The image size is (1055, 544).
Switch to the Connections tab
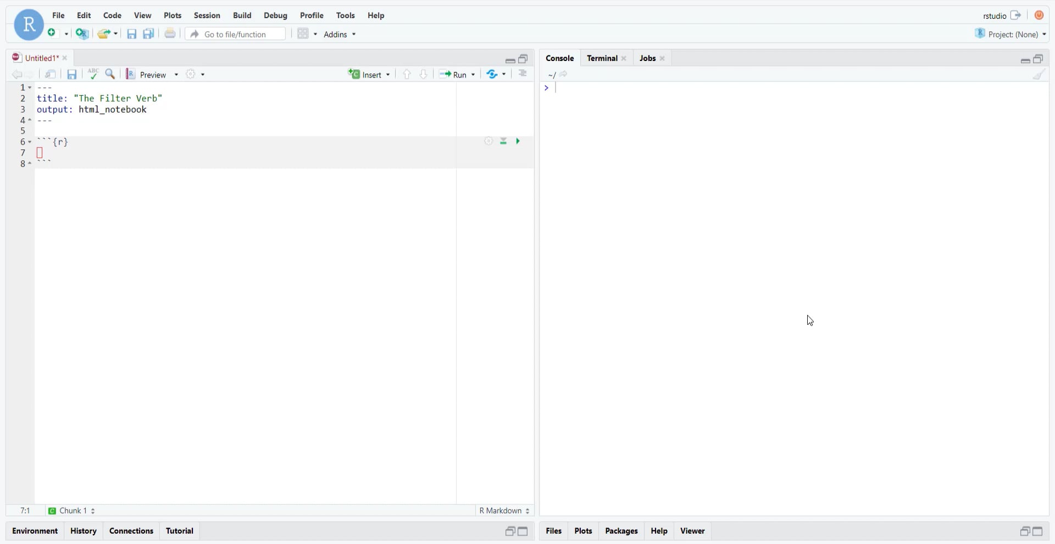tap(131, 531)
